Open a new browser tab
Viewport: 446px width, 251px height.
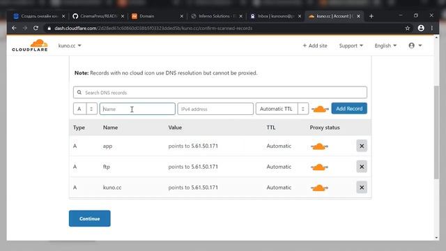[x=371, y=16]
